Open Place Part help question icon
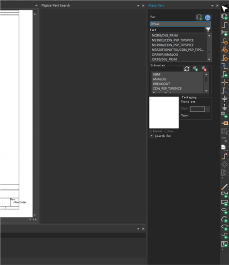 point(207,18)
